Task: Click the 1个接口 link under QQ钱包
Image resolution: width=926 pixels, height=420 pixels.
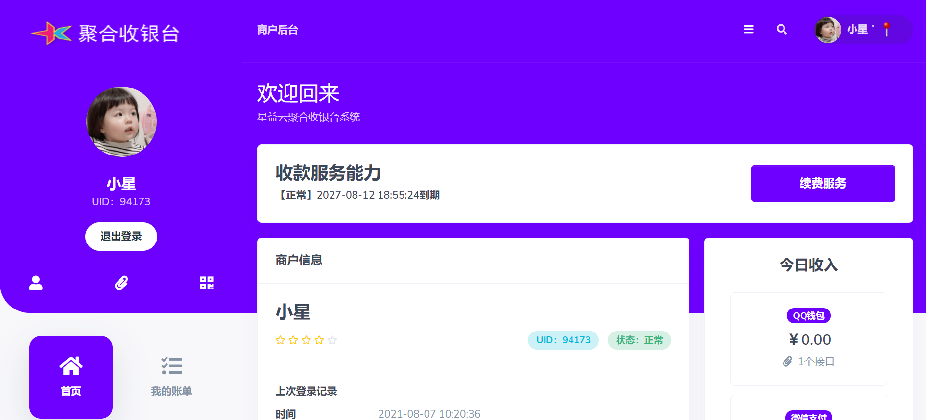Action: click(815, 362)
